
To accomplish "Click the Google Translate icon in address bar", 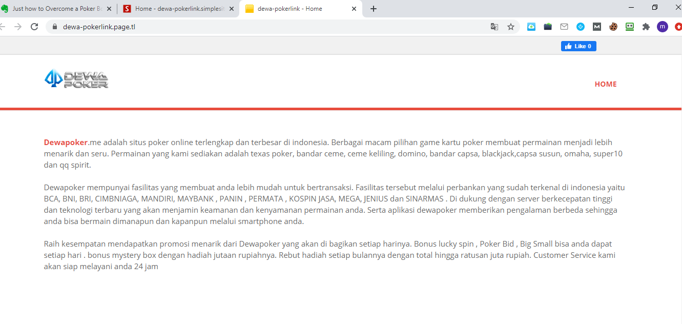I will [x=494, y=27].
